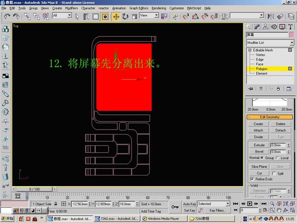297x223 pixels.
Task: Click the Redo arrow icon
Action: pyautogui.click(x=16, y=17)
